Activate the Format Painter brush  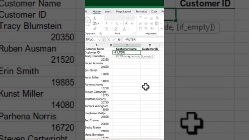coord(95,29)
